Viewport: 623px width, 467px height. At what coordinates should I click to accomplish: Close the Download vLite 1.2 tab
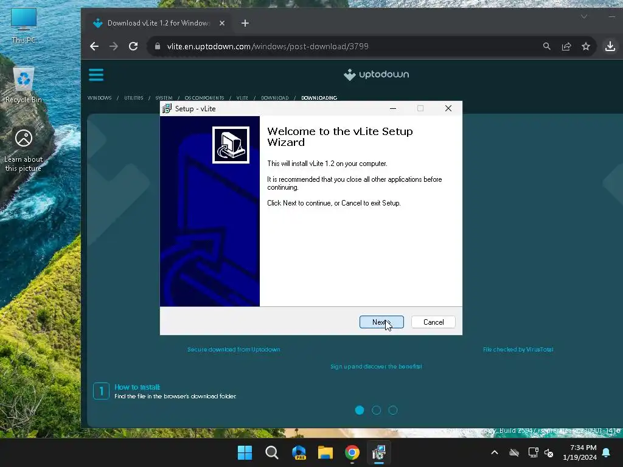(x=222, y=23)
